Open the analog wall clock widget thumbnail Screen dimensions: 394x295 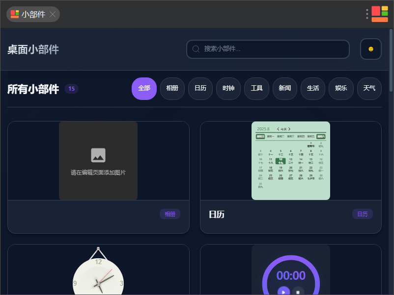[x=98, y=270]
